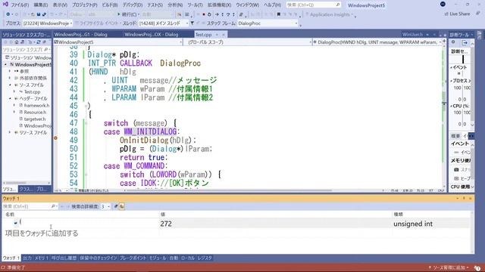The height and width of the screenshot is (272, 485).
Task: Click the Solution Explorer refresh icon
Action: (39, 42)
